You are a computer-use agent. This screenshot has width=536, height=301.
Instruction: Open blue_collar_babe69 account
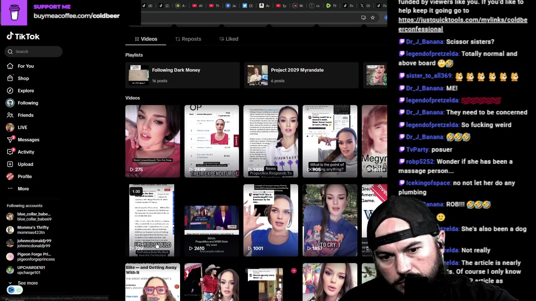point(29,217)
